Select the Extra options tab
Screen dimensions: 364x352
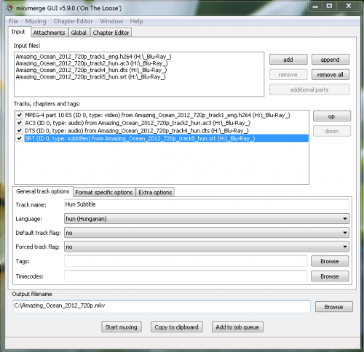[155, 193]
